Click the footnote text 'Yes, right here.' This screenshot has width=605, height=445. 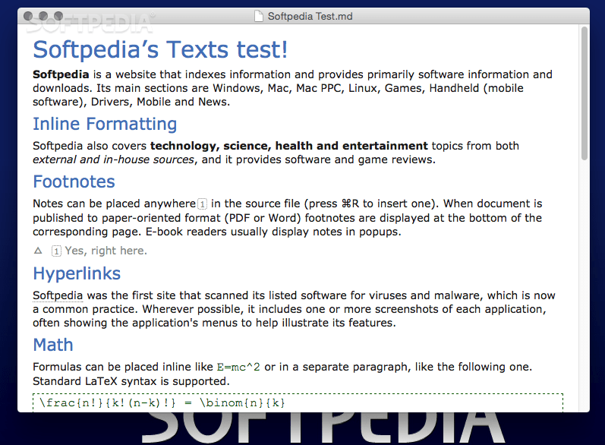tap(106, 251)
